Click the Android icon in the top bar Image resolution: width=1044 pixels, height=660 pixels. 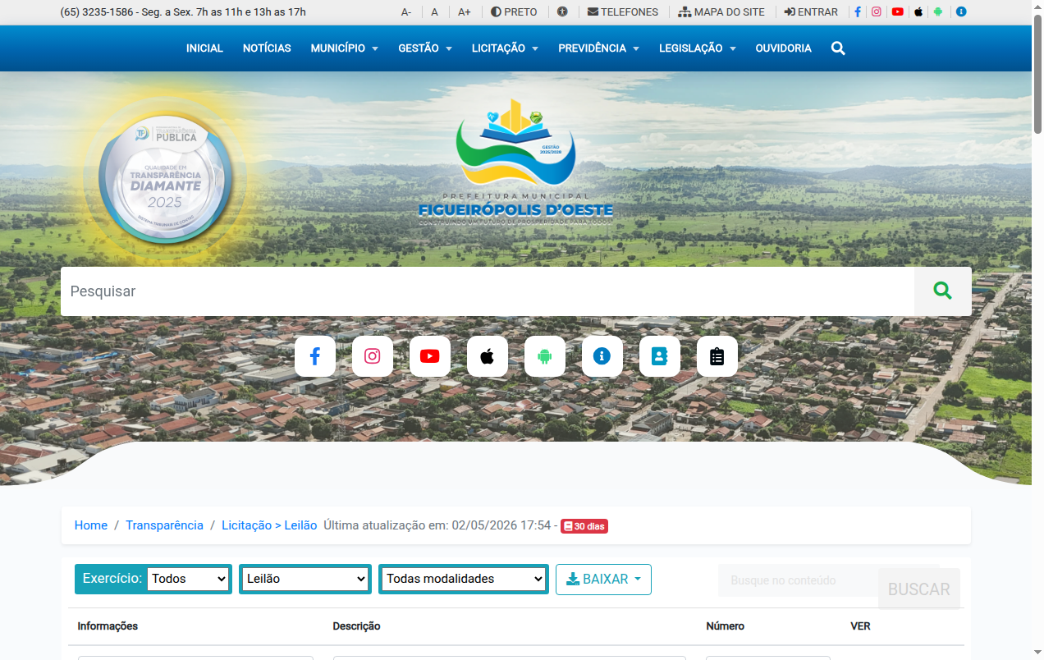(x=938, y=12)
